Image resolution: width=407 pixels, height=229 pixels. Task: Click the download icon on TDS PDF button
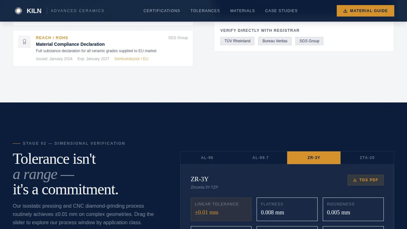pos(355,180)
